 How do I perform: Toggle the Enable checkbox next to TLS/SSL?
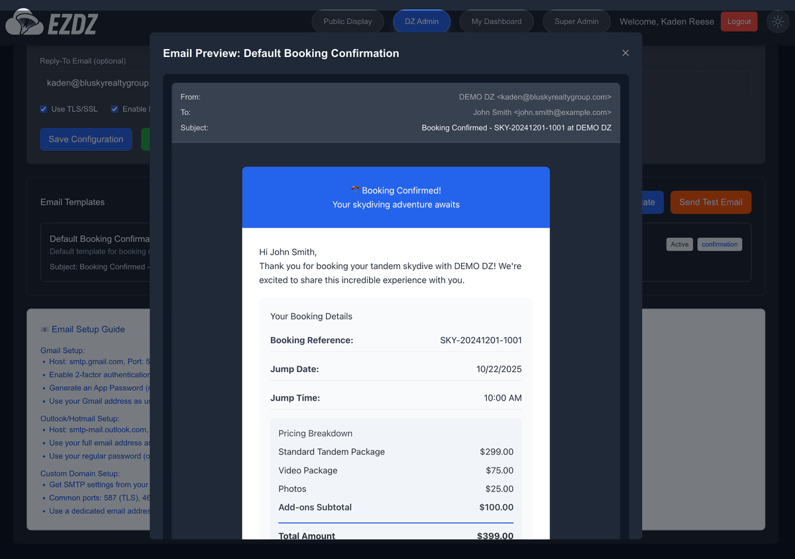(115, 109)
